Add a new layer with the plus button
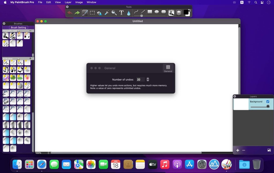274x173 pixels. click(x=238, y=150)
